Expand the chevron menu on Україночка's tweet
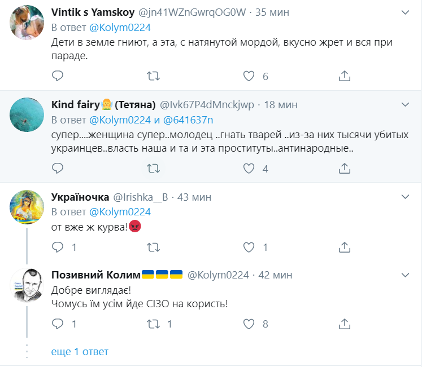 (x=405, y=197)
